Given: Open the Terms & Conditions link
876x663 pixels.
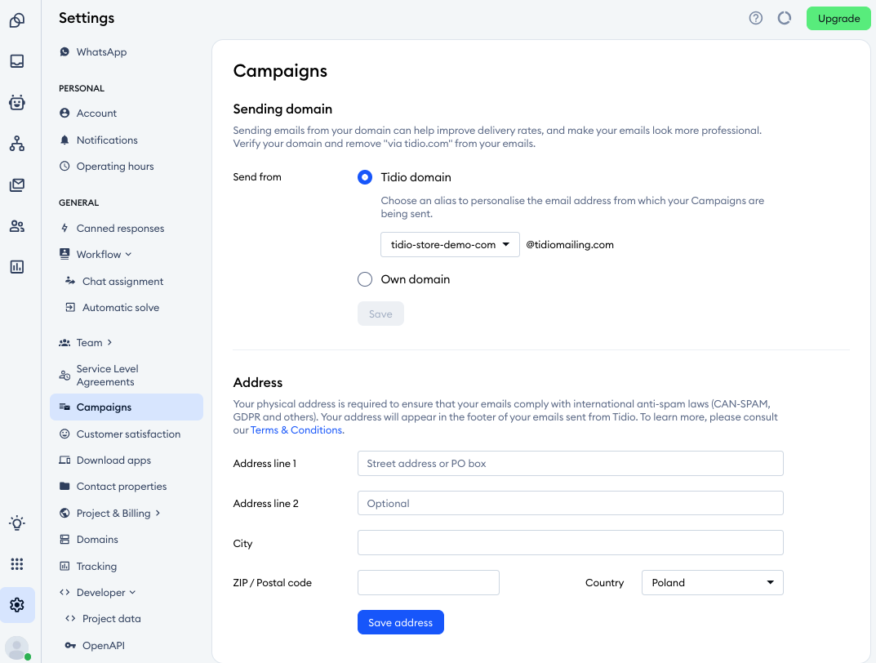Looking at the screenshot, I should point(296,429).
